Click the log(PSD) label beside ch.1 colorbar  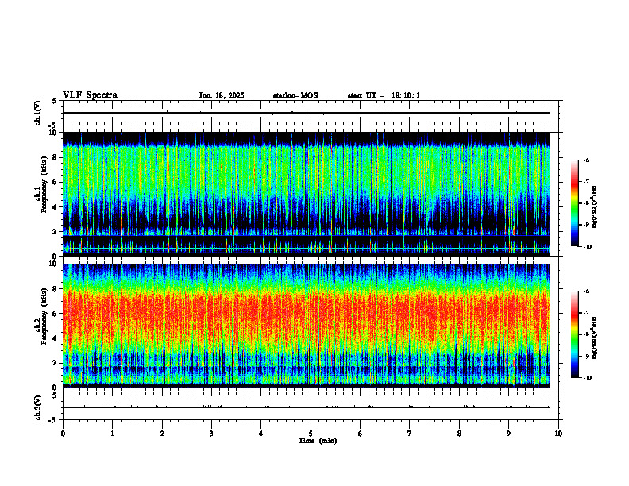coord(595,206)
